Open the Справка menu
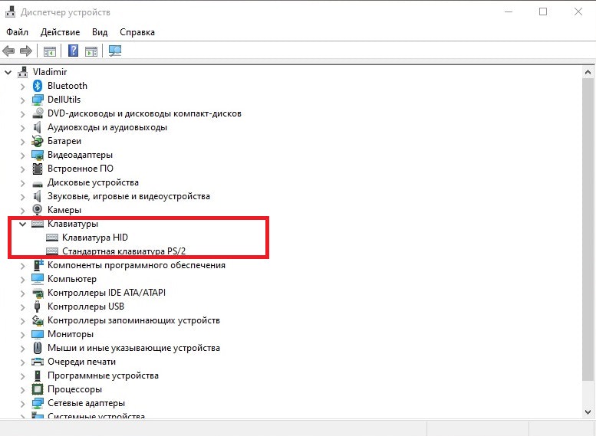Viewport: 596px width, 436px height. tap(137, 32)
